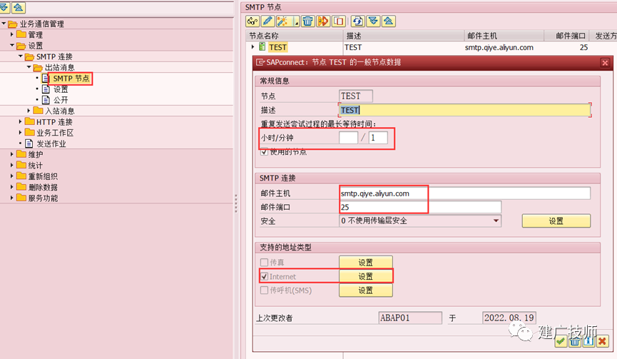Click 设置 button next to 安全 dropdown
Screen dimensions: 617x359
(556, 221)
